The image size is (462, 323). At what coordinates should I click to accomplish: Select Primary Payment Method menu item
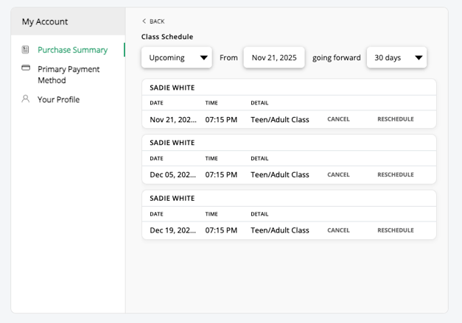tap(69, 74)
